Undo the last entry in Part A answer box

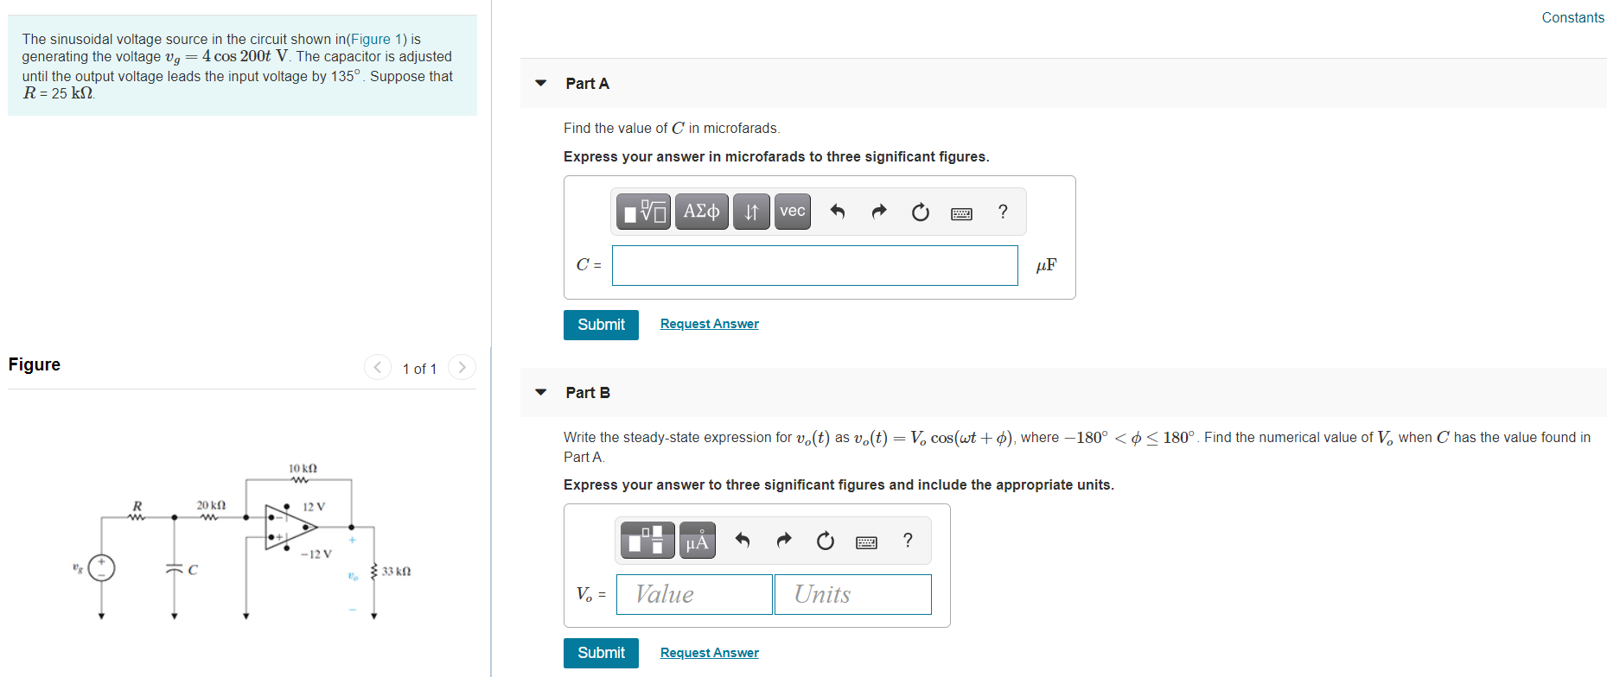coord(837,211)
